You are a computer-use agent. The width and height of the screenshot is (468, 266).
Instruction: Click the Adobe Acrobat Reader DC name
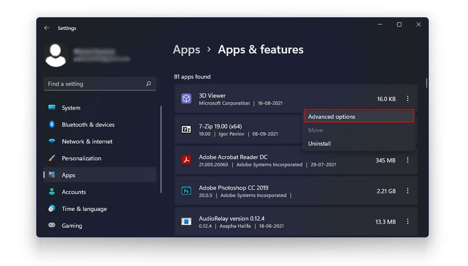(x=233, y=157)
